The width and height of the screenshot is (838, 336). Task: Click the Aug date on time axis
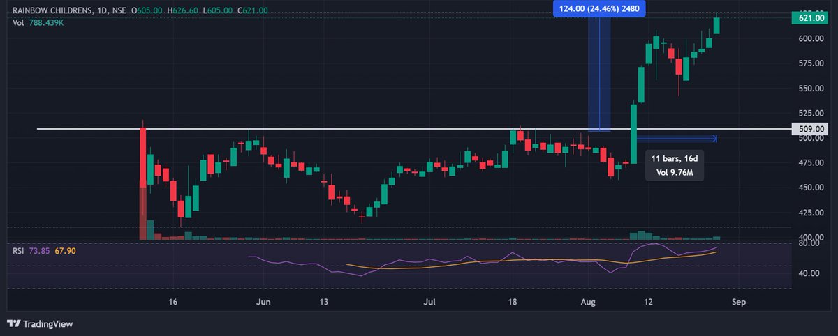(x=588, y=303)
